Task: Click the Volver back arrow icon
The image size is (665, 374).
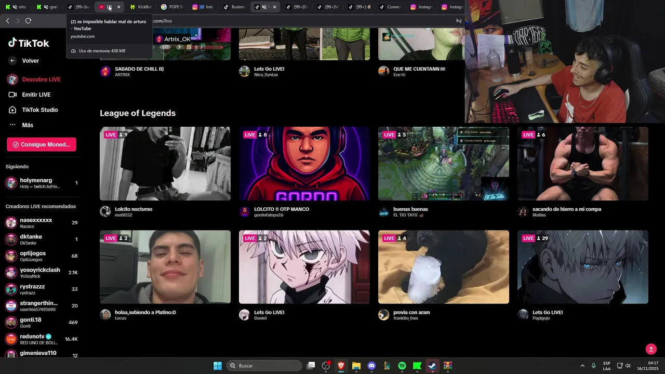Action: pyautogui.click(x=12, y=61)
